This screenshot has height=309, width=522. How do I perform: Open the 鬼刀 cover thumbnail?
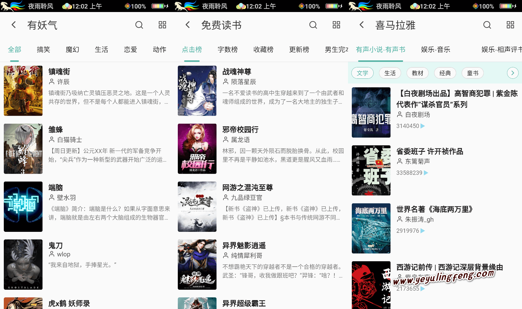click(23, 264)
